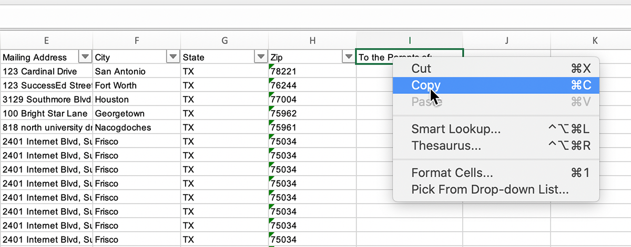Select column F header

point(137,40)
